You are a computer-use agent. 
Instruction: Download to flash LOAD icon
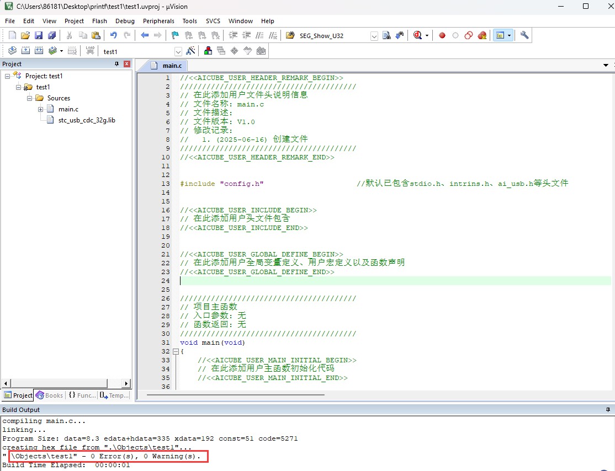(x=90, y=51)
